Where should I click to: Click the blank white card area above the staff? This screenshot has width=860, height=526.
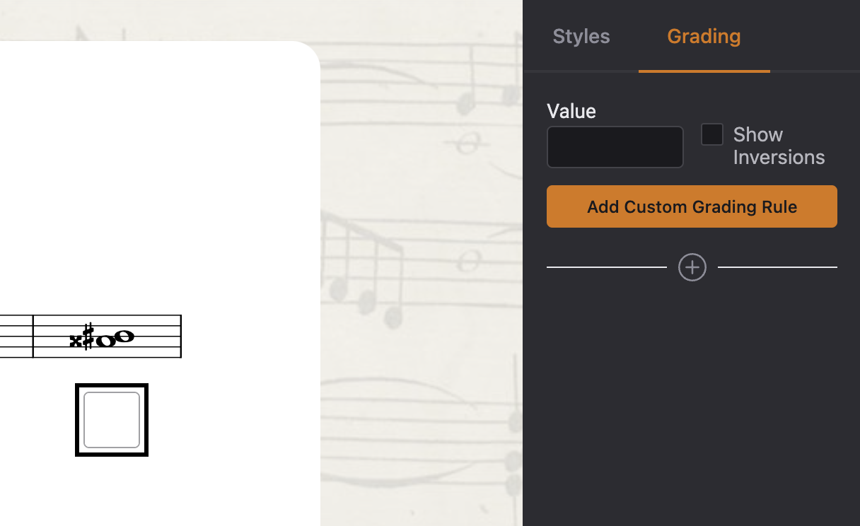(156, 177)
